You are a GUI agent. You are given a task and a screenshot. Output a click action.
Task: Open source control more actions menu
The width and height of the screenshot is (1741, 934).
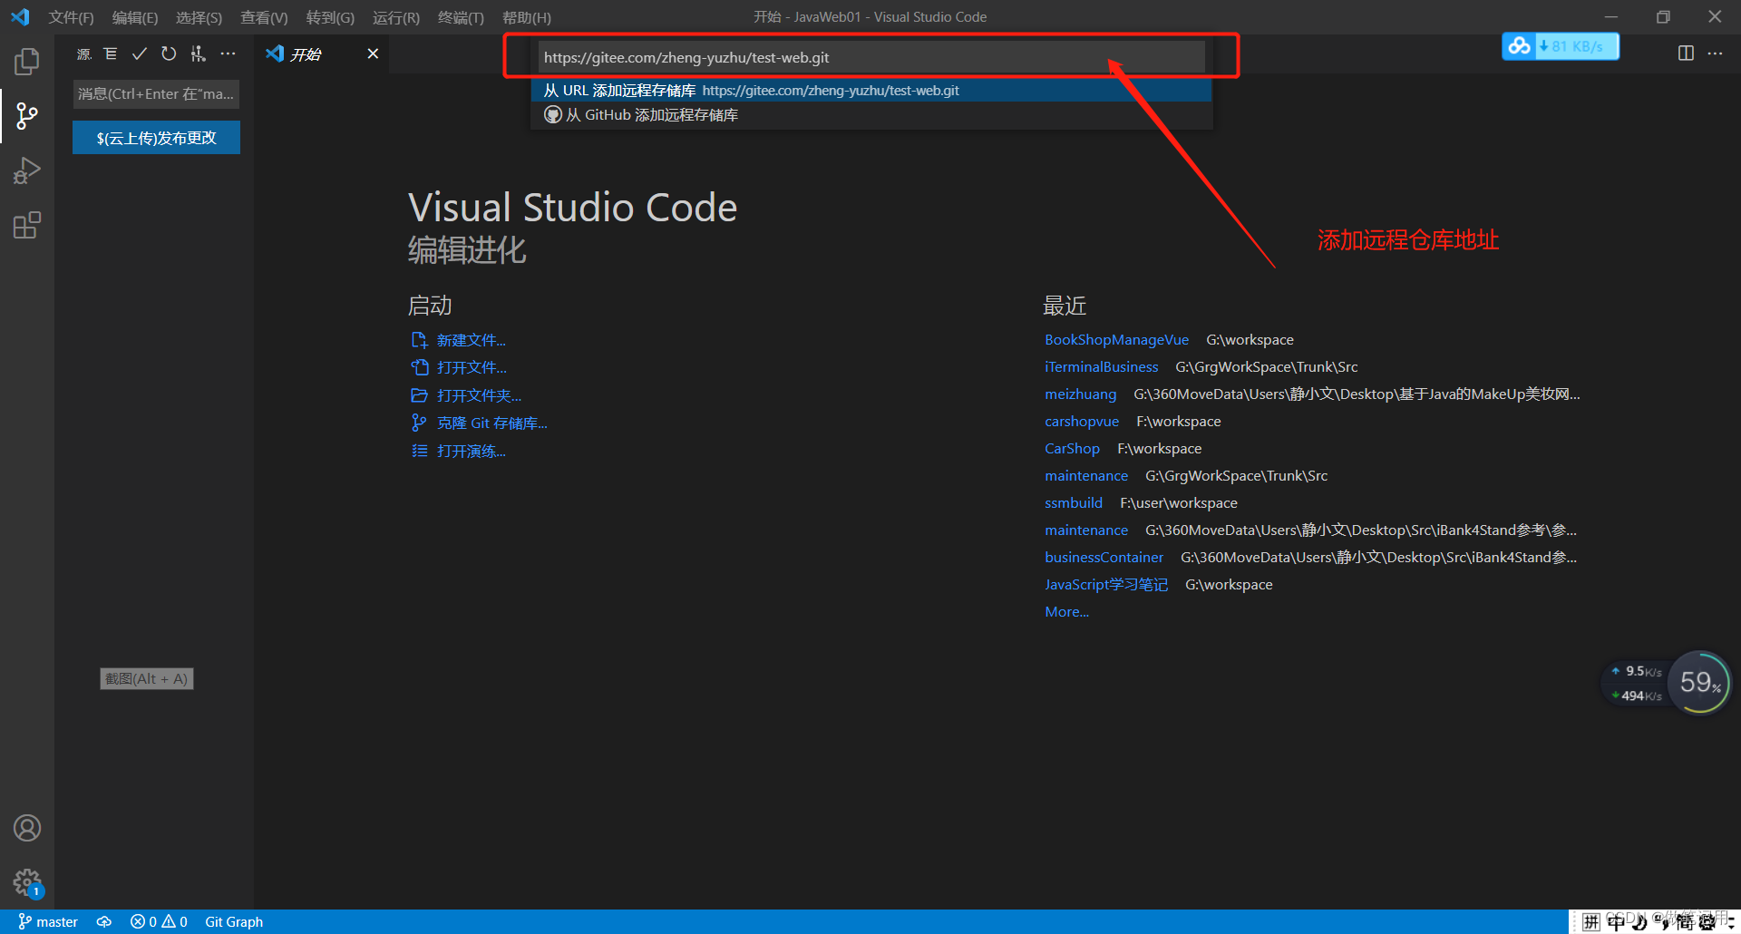(228, 54)
